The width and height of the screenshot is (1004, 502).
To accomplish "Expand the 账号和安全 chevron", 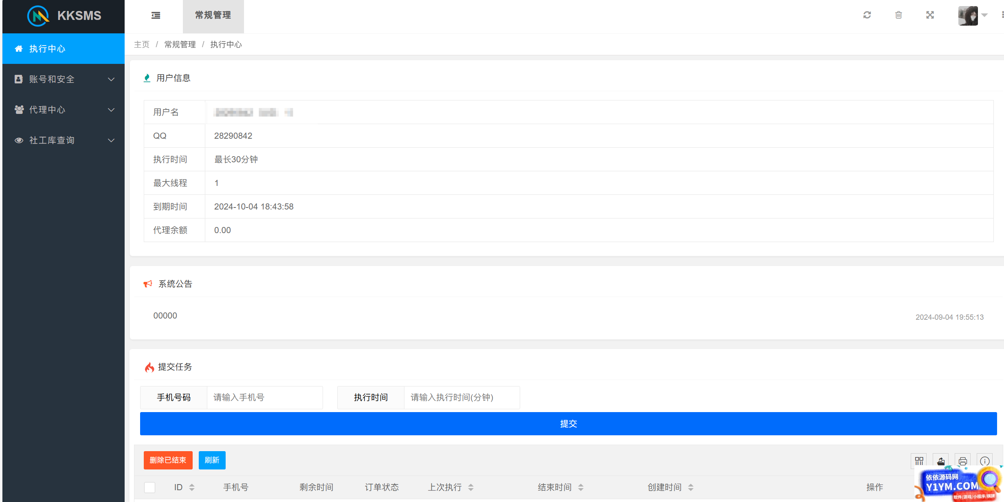I will click(x=111, y=79).
